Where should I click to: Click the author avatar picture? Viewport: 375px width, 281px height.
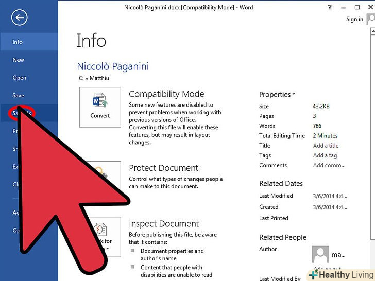pyautogui.click(x=320, y=254)
